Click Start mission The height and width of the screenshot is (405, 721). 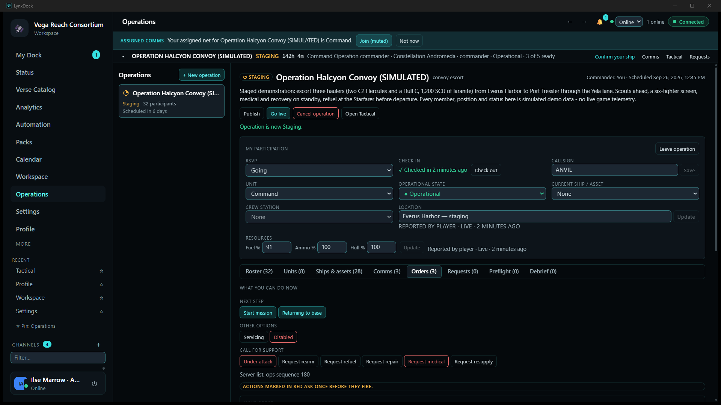258,313
